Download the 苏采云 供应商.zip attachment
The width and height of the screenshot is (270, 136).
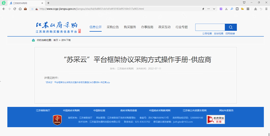coord(78,82)
